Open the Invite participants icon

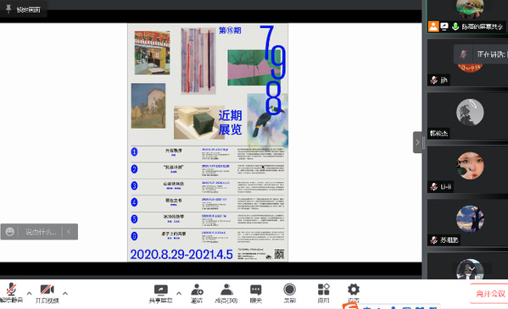tap(197, 294)
